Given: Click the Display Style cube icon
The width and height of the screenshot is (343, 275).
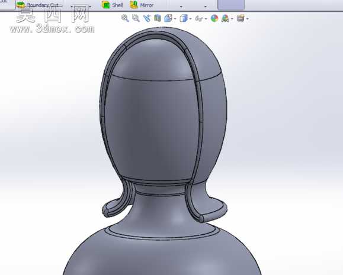Looking at the screenshot, I should pyautogui.click(x=184, y=18).
